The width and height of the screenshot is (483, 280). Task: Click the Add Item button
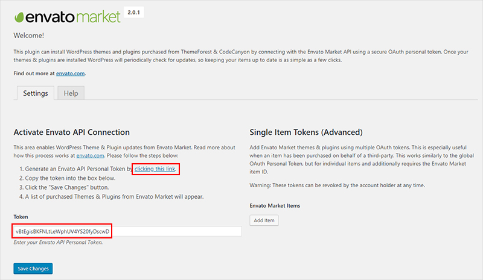click(x=264, y=220)
